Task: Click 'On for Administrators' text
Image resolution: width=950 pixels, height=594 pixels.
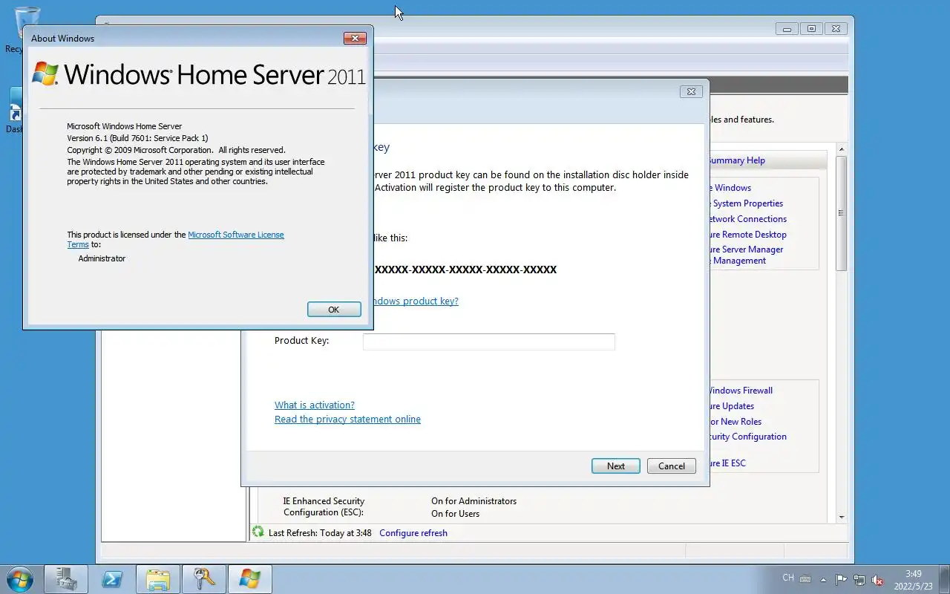Action: point(474,501)
